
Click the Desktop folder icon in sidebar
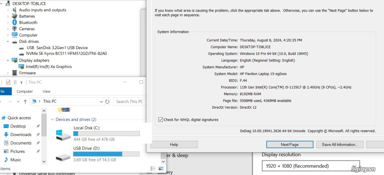[x=6, y=126]
